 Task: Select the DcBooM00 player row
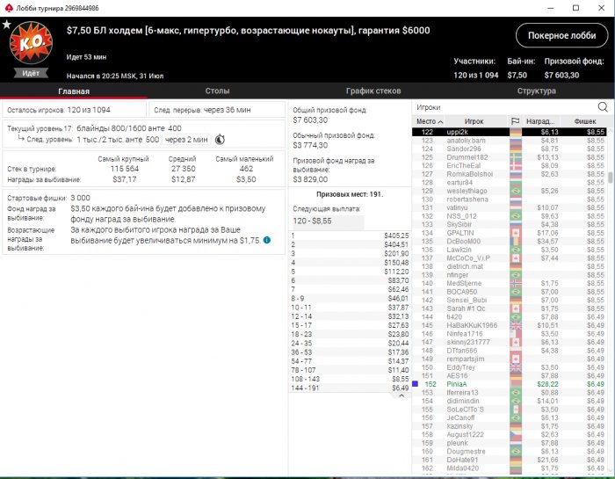click(509, 242)
